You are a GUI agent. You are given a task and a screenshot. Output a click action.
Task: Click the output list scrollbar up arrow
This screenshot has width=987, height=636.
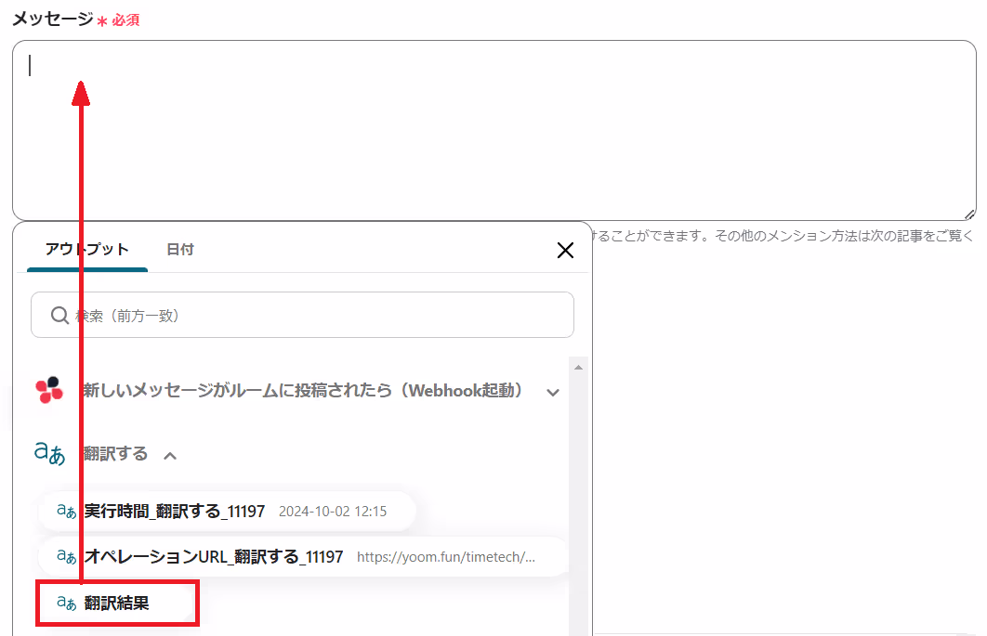click(578, 368)
